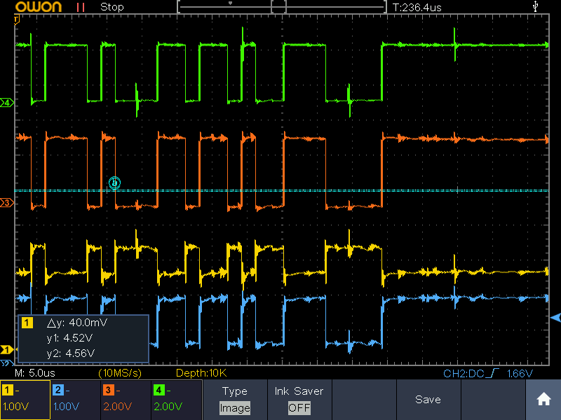The image size is (561, 420).
Task: Select the CH1 yellow ground level marker
Action: [x=7, y=349]
